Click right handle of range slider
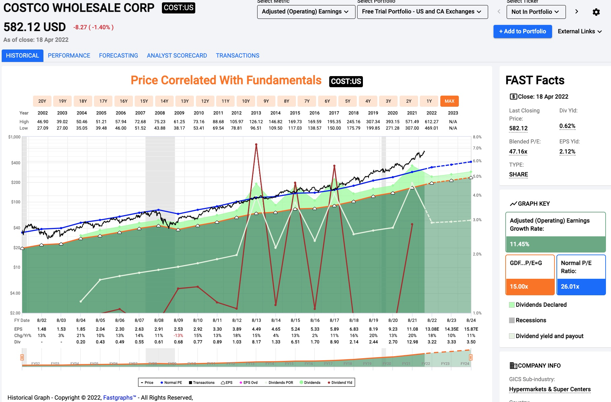Viewport: 611px width, 402px height. coord(471,357)
